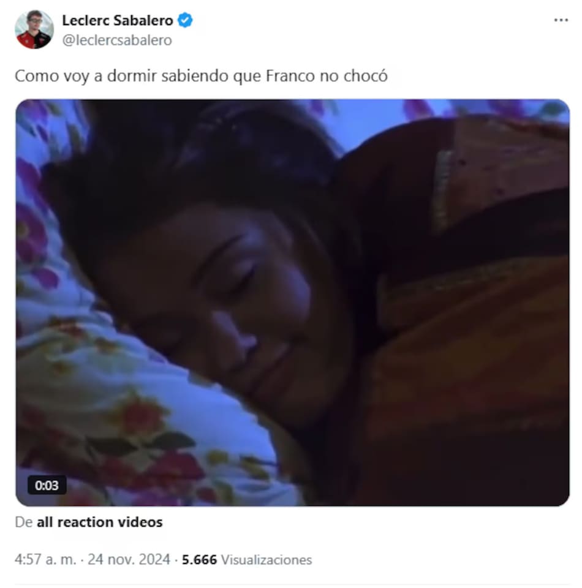This screenshot has width=582, height=588.
Task: Click the word "chocó" in the tweet
Action: click(366, 76)
